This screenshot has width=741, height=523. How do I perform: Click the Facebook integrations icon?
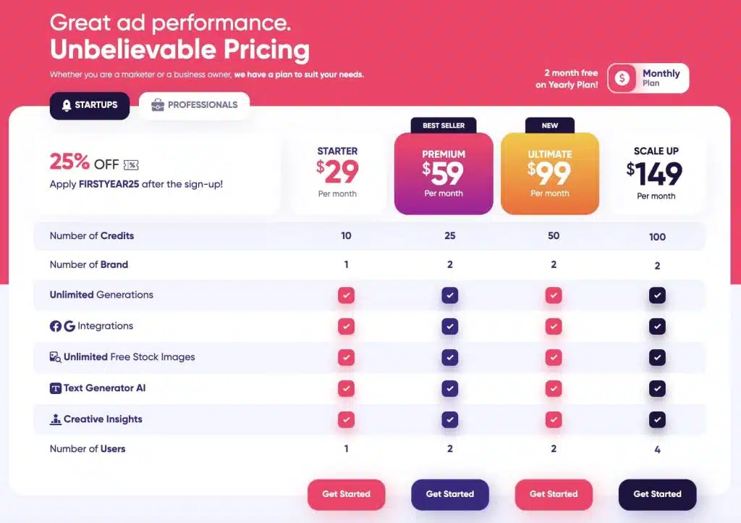pos(56,326)
